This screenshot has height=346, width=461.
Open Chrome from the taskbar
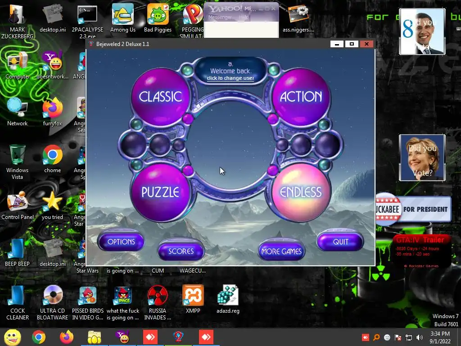click(x=39, y=337)
